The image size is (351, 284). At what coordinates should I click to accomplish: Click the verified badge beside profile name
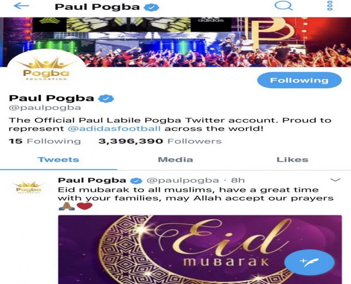coord(106,98)
